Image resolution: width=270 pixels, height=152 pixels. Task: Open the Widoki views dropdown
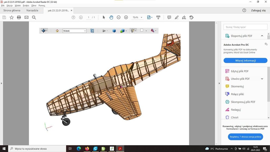point(74,31)
